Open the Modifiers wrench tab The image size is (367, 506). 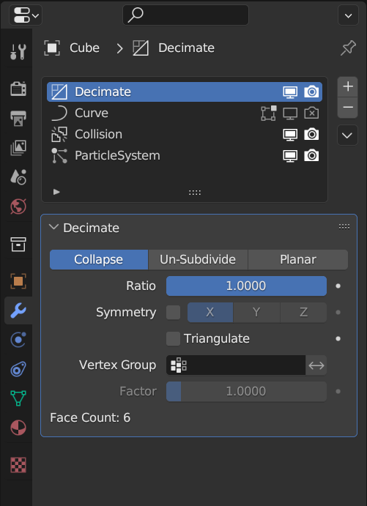click(18, 310)
